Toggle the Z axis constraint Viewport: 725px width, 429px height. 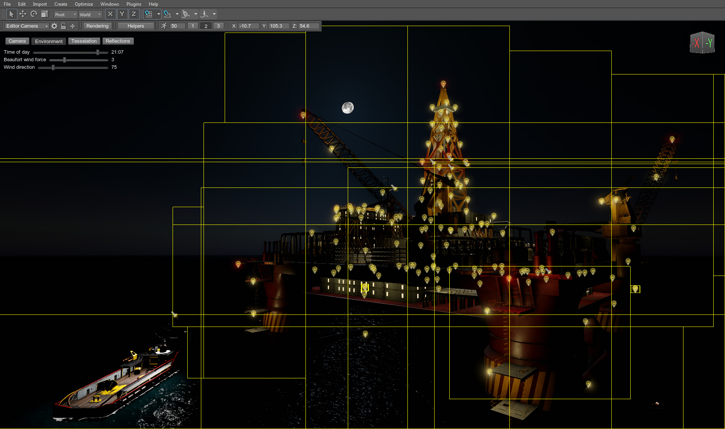134,14
